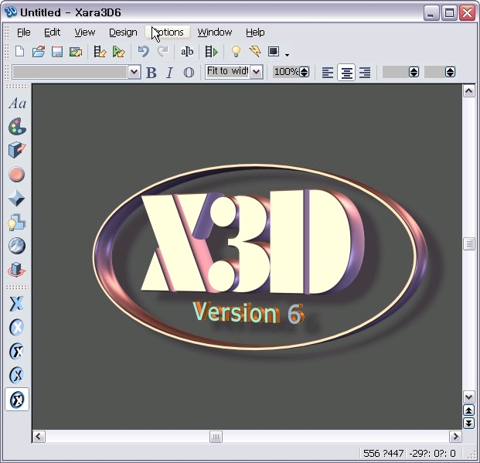The width and height of the screenshot is (480, 463).
Task: Align text to the left
Action: click(328, 73)
